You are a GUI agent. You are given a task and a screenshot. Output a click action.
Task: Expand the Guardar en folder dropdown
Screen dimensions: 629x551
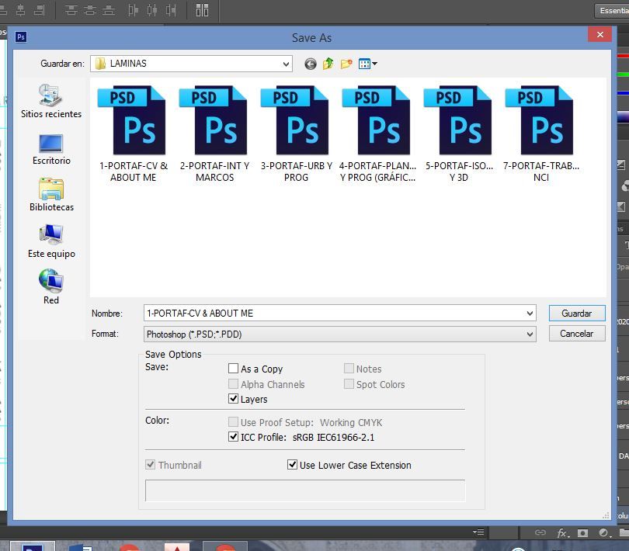point(286,64)
